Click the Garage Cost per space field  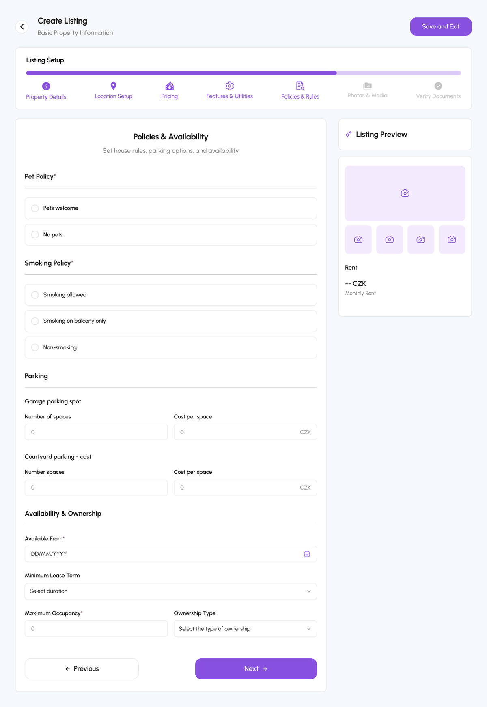246,432
